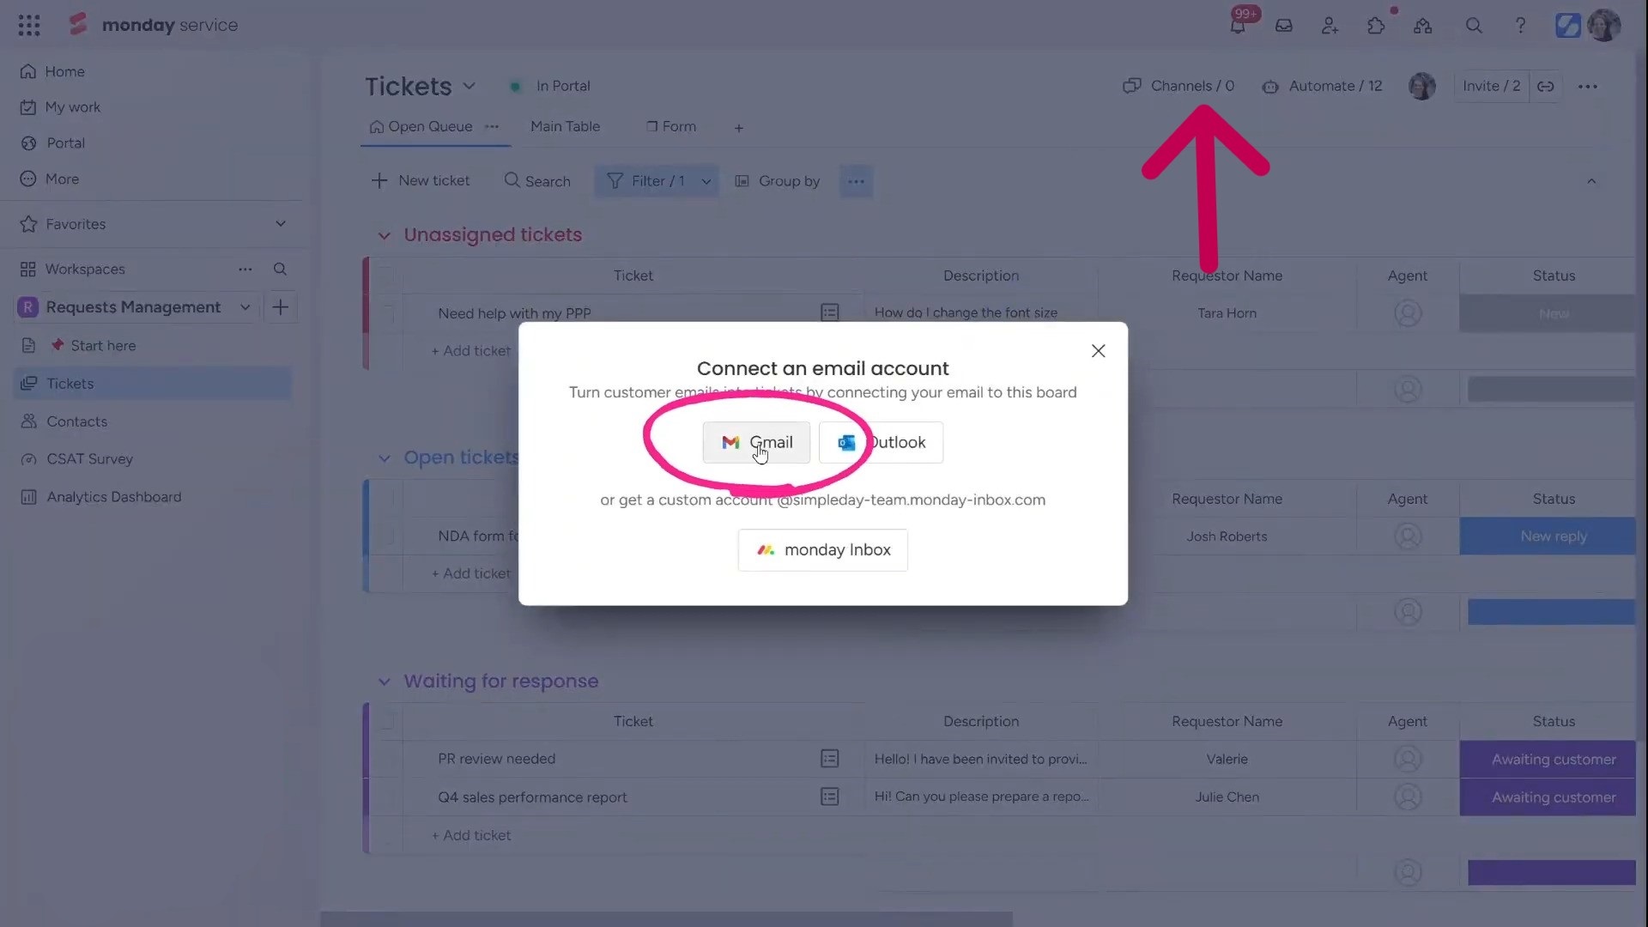
Task: Add a new view with plus icon
Action: coord(739,128)
